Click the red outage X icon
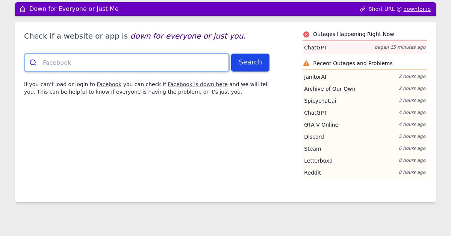451x236 pixels. (x=306, y=34)
